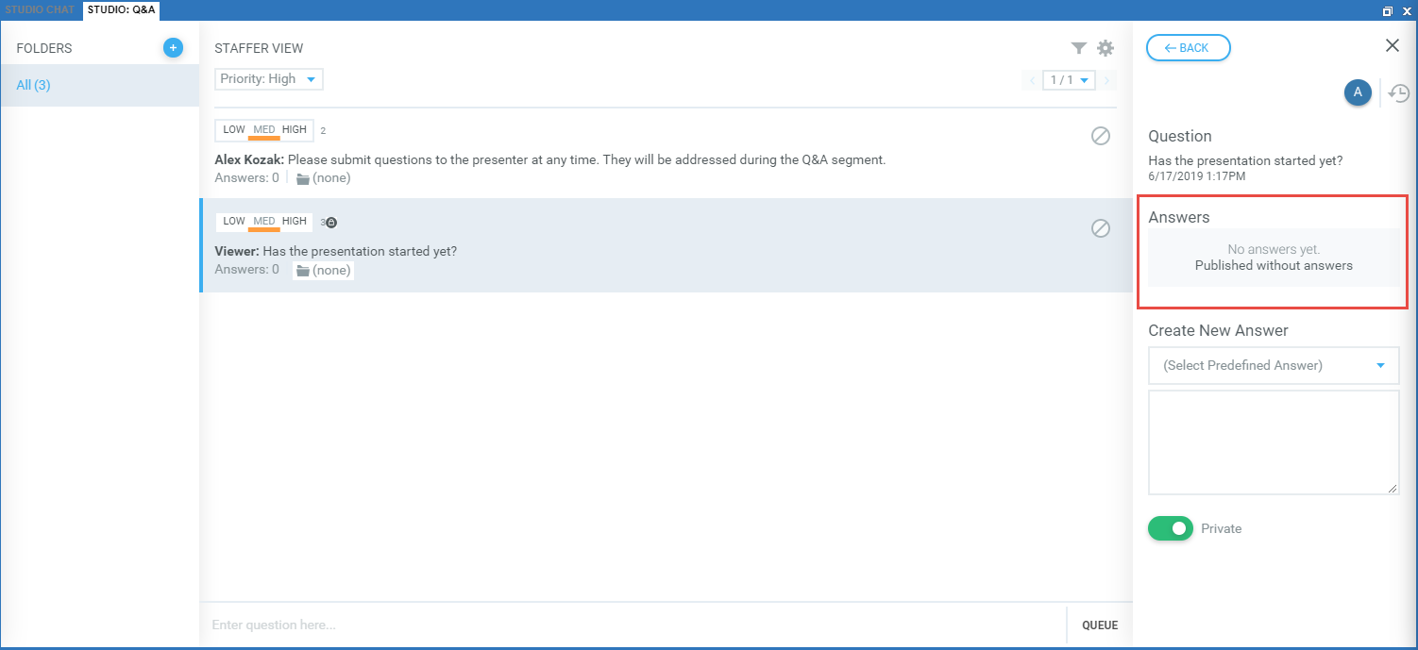Select the Alex Kozak question row

pyautogui.click(x=667, y=154)
